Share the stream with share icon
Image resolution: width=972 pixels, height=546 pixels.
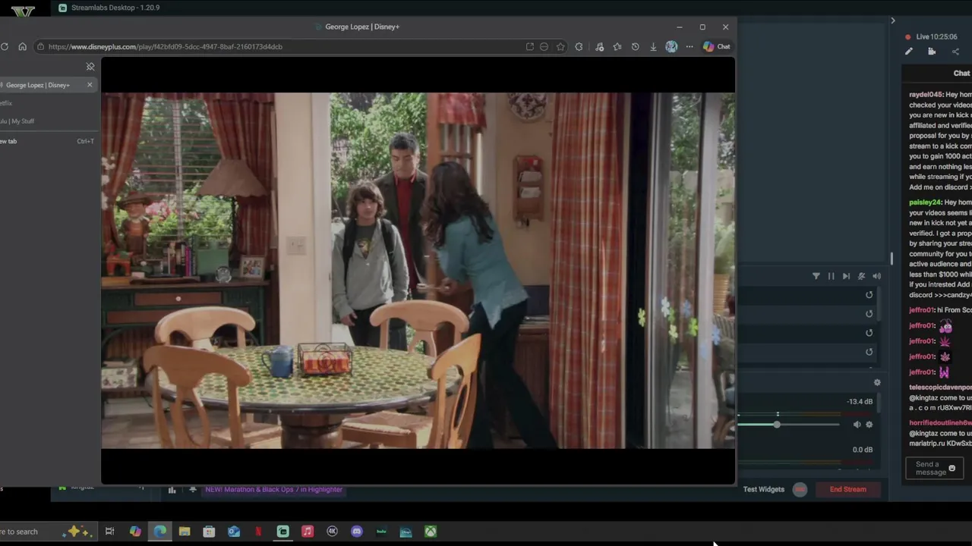point(955,52)
